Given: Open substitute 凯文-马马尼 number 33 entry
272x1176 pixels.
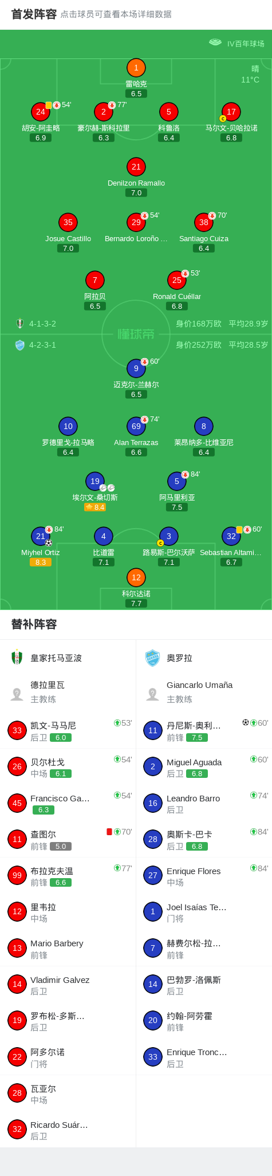Looking at the screenshot, I should click(68, 731).
